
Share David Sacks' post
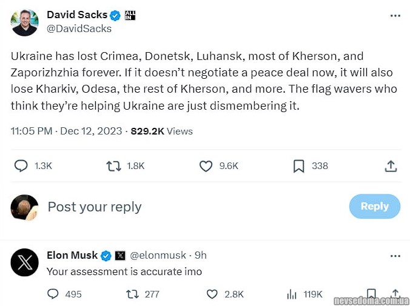pyautogui.click(x=391, y=166)
